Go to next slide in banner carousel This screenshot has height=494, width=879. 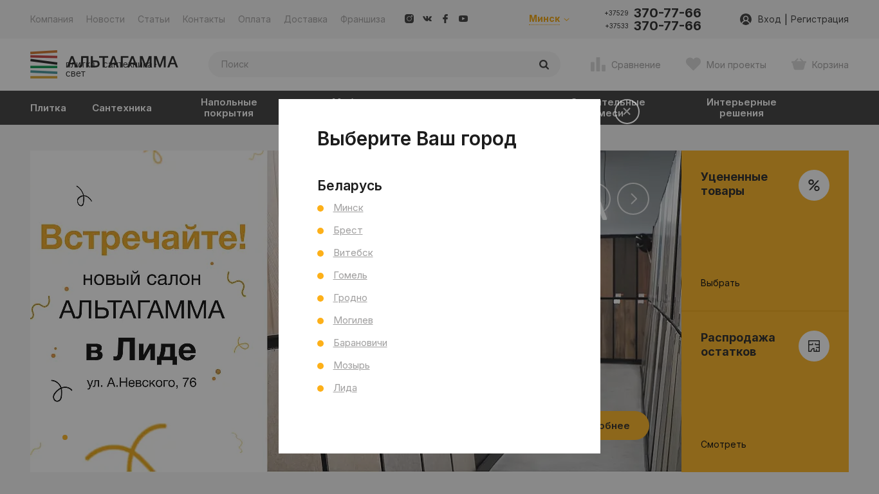tap(633, 199)
